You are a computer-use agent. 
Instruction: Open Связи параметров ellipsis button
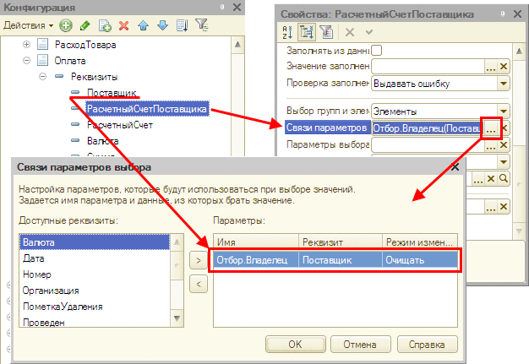point(491,128)
